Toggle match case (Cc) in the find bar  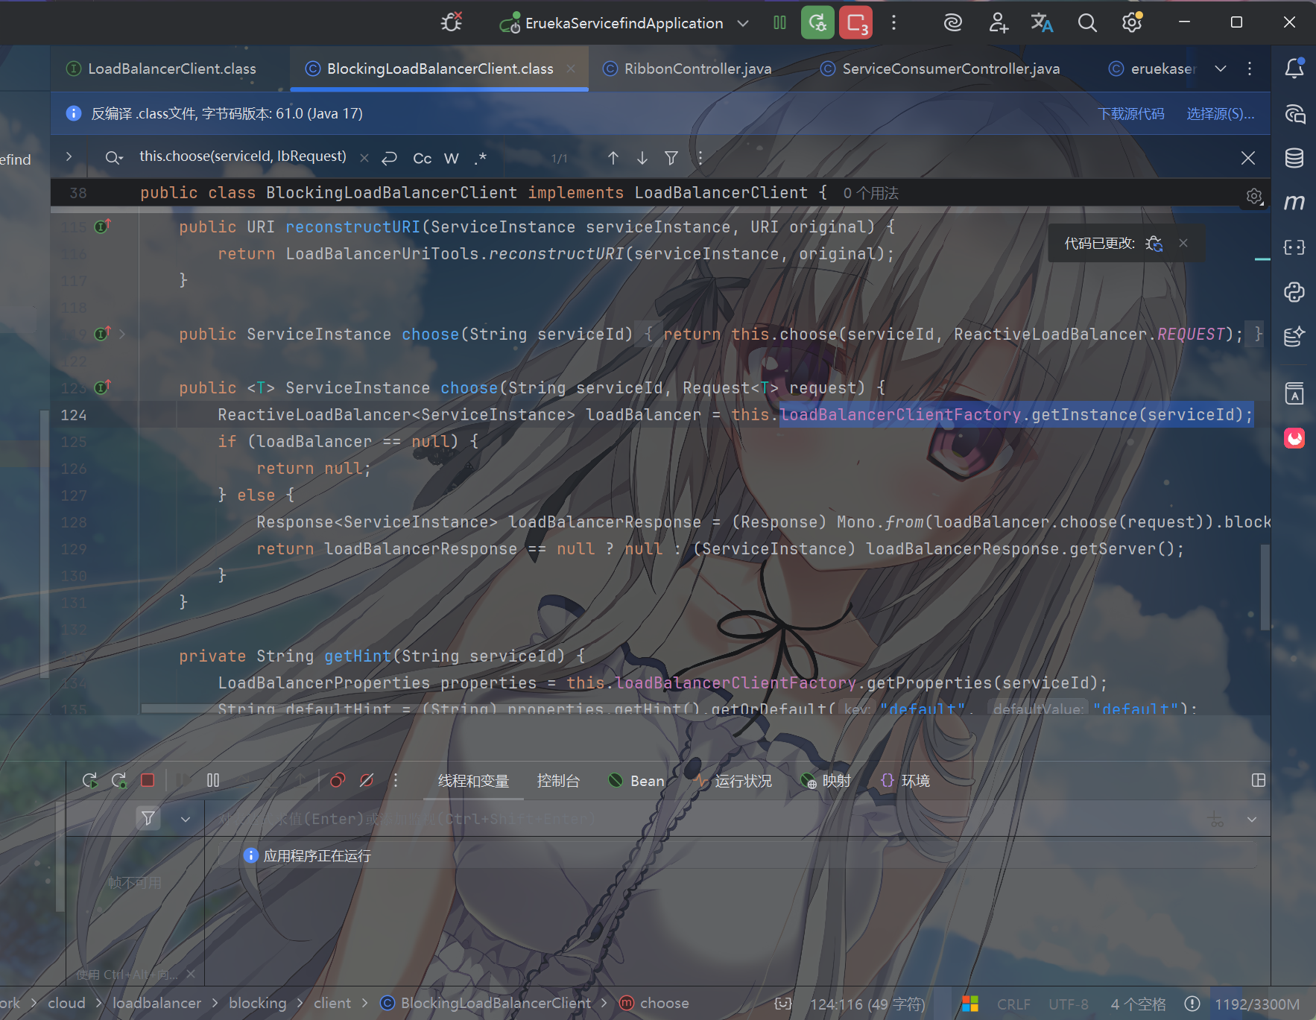tap(422, 158)
